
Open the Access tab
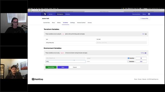(90, 23)
